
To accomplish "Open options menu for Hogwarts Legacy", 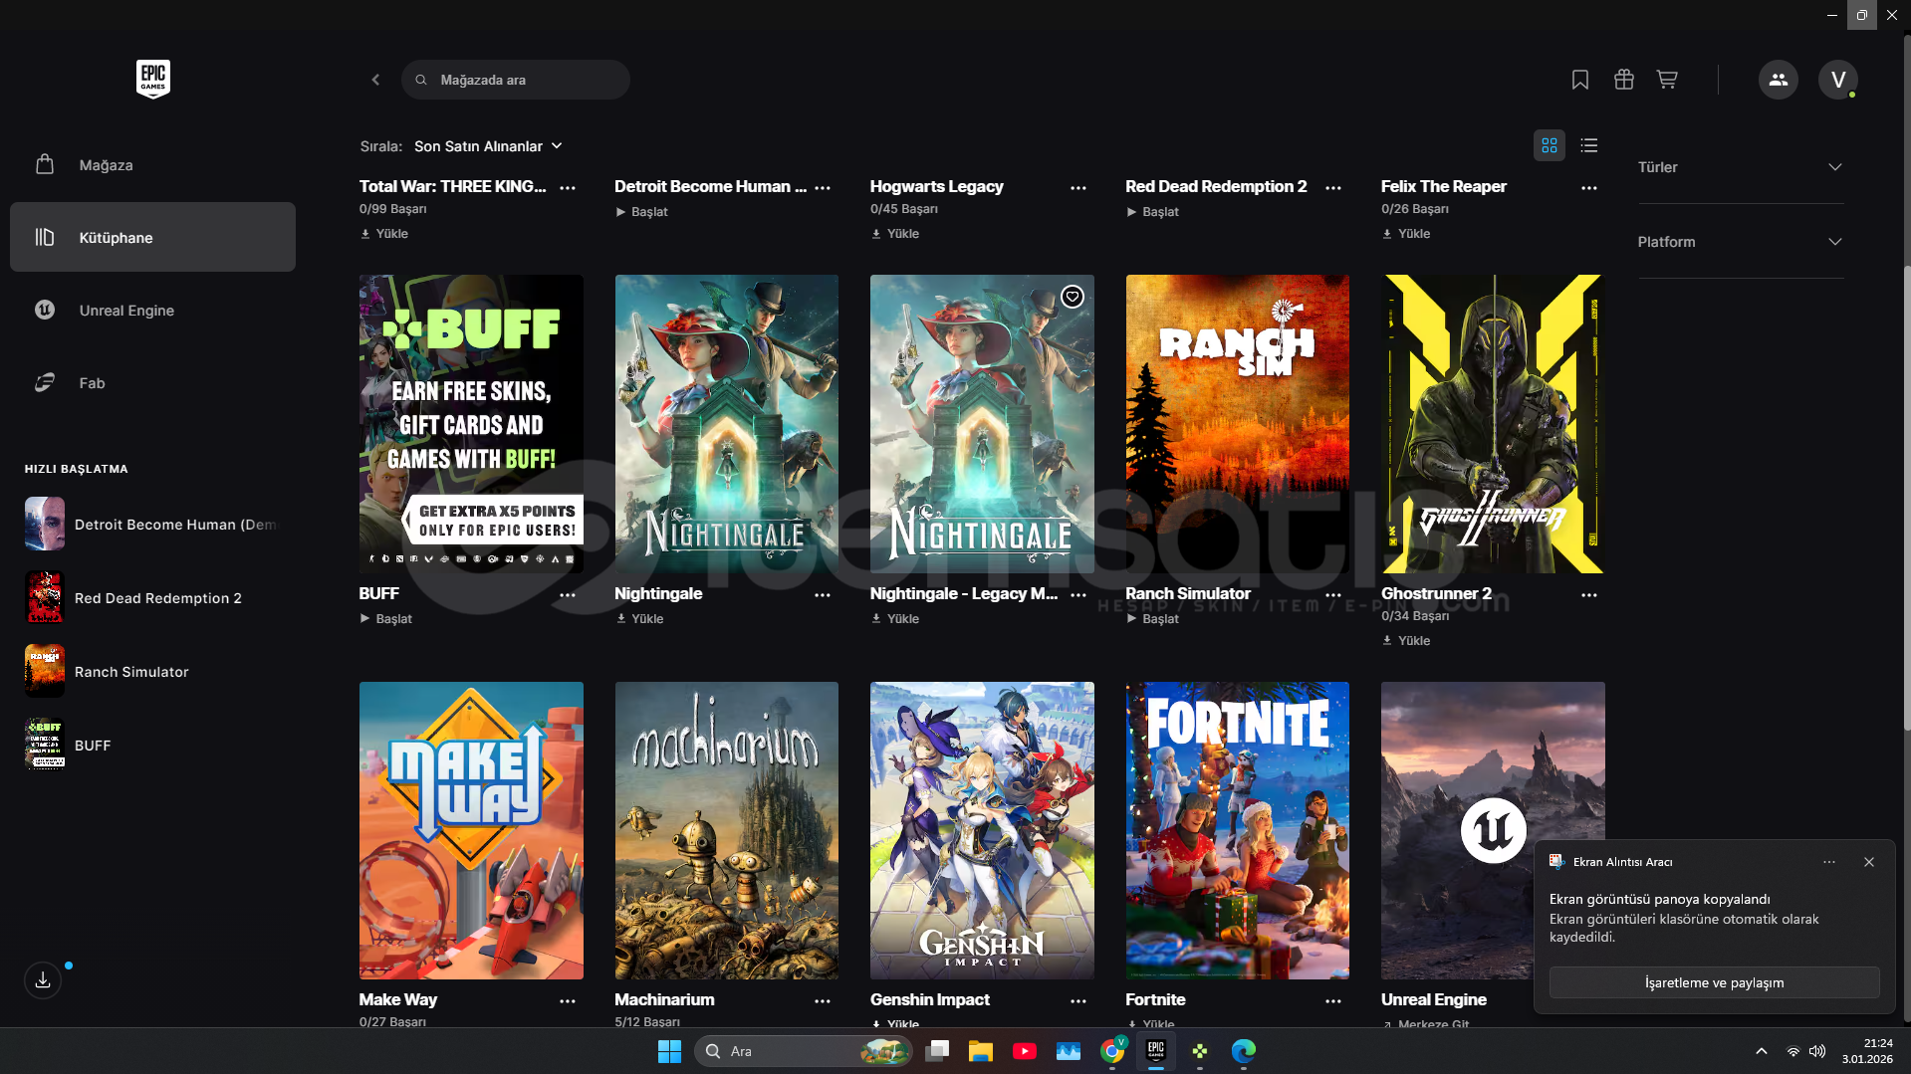I will click(1078, 187).
